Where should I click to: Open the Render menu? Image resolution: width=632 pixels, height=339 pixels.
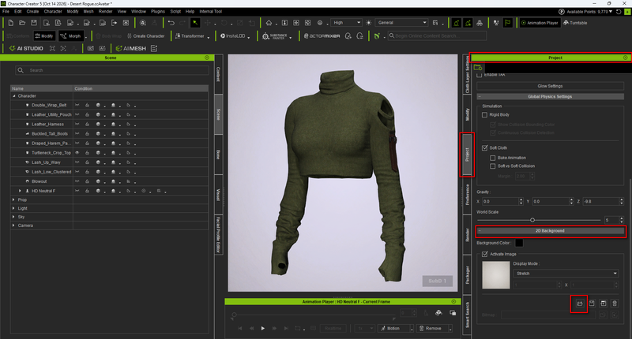106,12
